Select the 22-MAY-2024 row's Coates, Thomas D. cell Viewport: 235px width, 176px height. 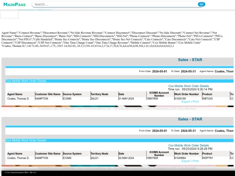[18, 158]
